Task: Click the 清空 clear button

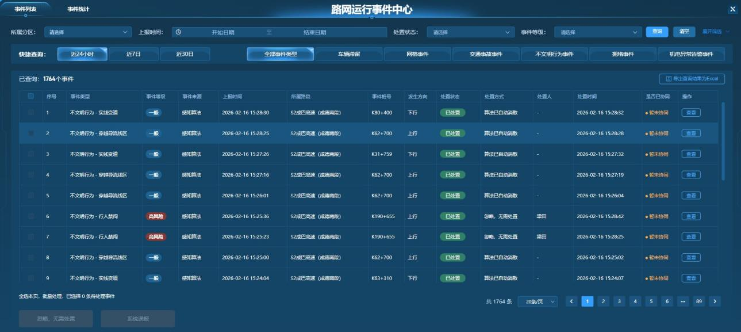Action: coord(684,32)
